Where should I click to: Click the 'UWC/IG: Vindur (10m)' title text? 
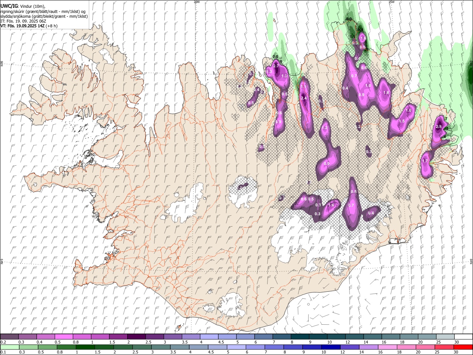pyautogui.click(x=23, y=6)
